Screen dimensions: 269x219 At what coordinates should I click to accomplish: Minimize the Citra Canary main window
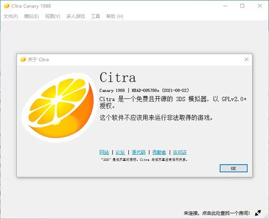tap(225, 6)
